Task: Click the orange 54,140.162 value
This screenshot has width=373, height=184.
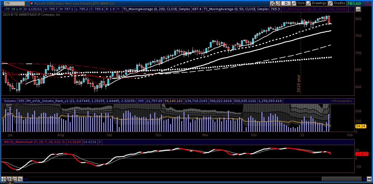Action: (173, 101)
